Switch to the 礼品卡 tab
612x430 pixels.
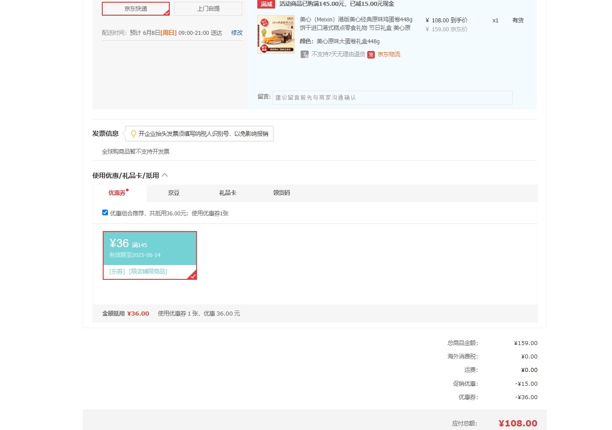pyautogui.click(x=227, y=193)
